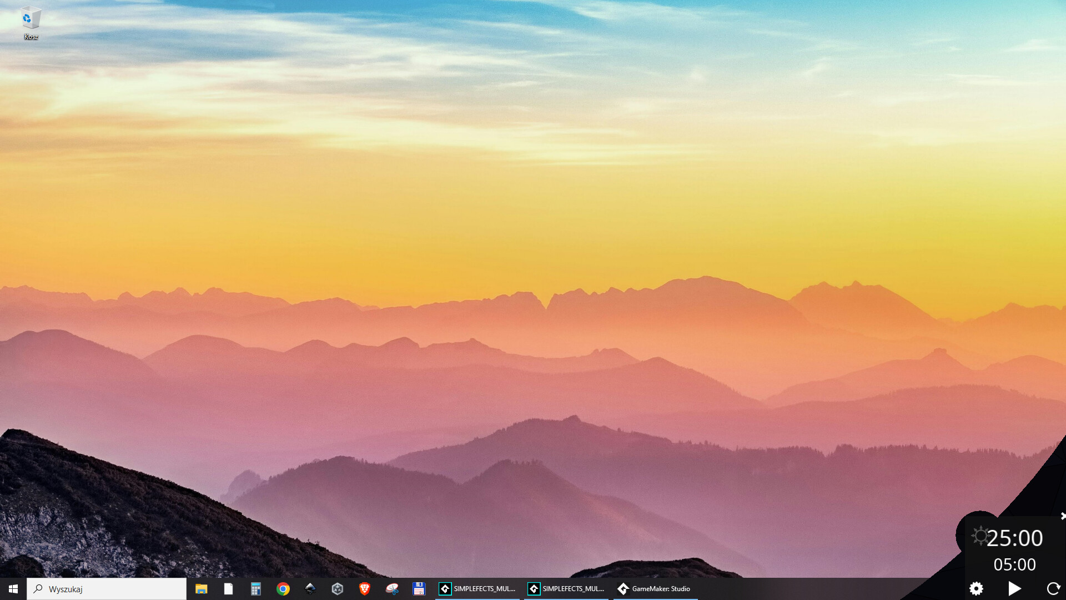Screen dimensions: 1066x600
Task: Reset the timer with the circular arrow
Action: (1053, 588)
